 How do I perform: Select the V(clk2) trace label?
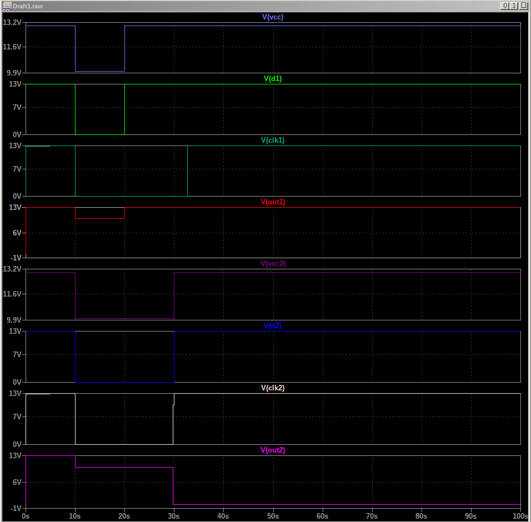pyautogui.click(x=273, y=388)
